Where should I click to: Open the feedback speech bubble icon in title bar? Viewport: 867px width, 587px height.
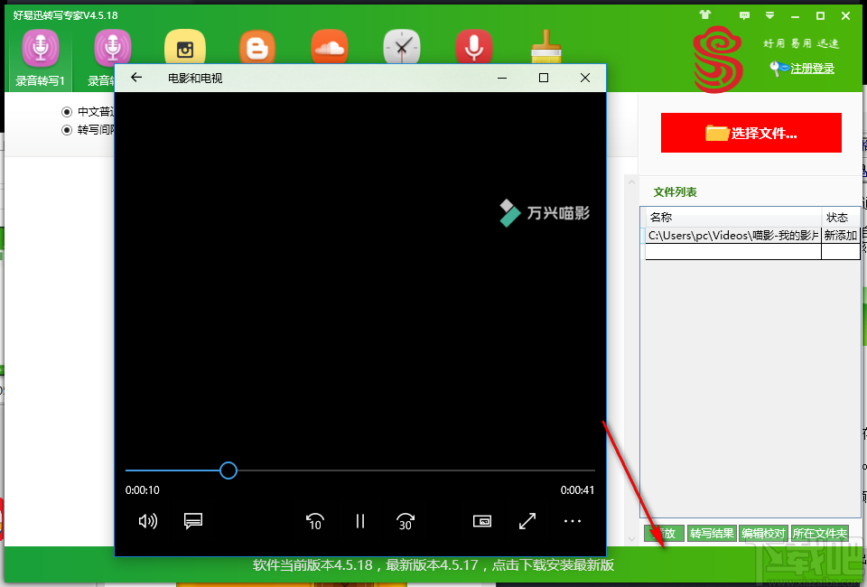744,15
